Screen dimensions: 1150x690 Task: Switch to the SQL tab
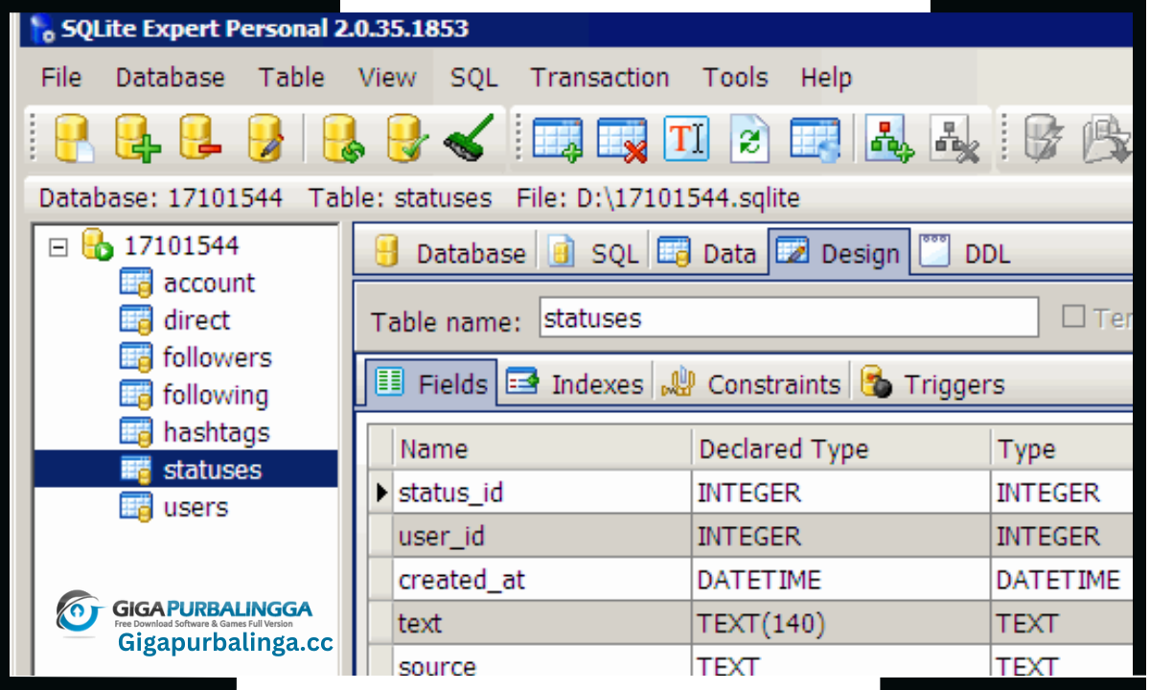click(x=593, y=253)
